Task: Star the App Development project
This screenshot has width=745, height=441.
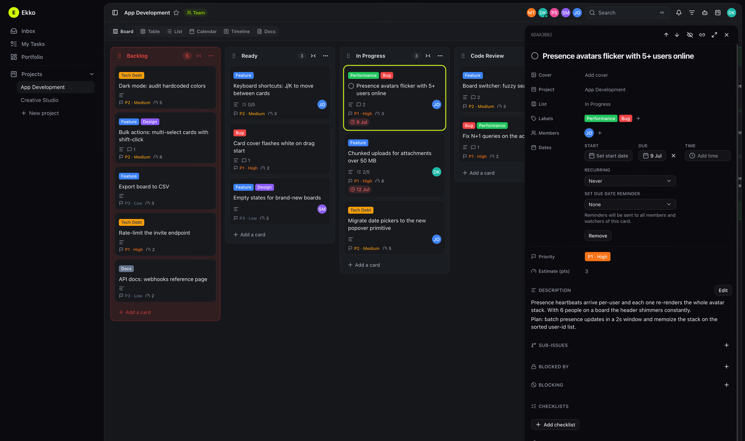Action: coord(176,13)
